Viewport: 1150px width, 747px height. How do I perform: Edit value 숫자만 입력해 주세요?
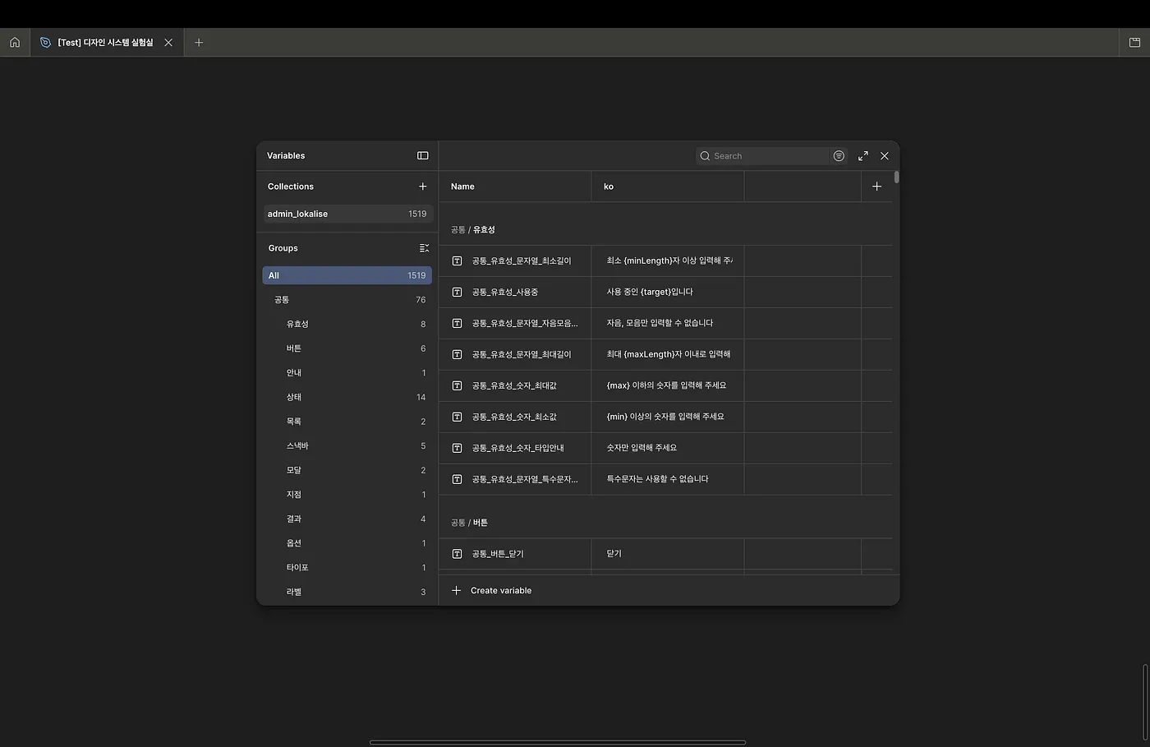click(x=642, y=448)
